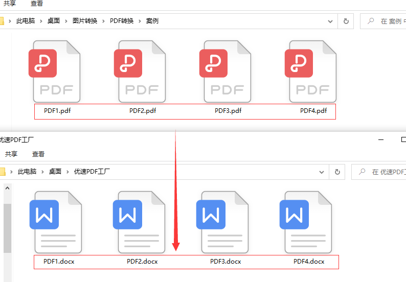Open the PDF2.docx Word file icon

pos(139,222)
